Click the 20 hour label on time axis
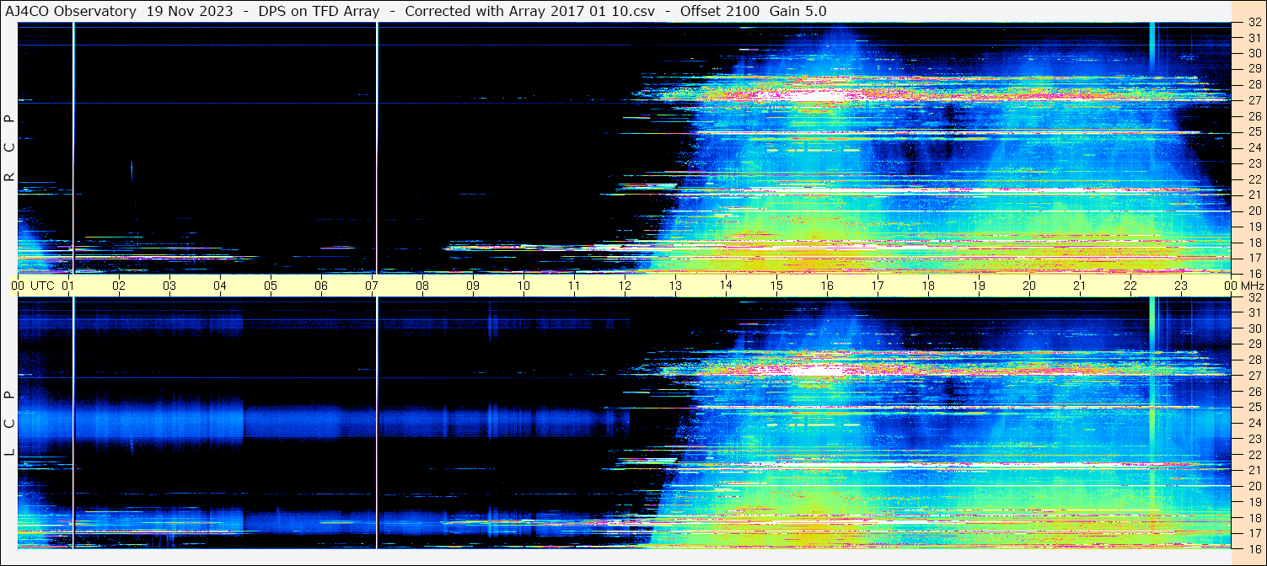This screenshot has height=566, width=1267. tap(1029, 286)
